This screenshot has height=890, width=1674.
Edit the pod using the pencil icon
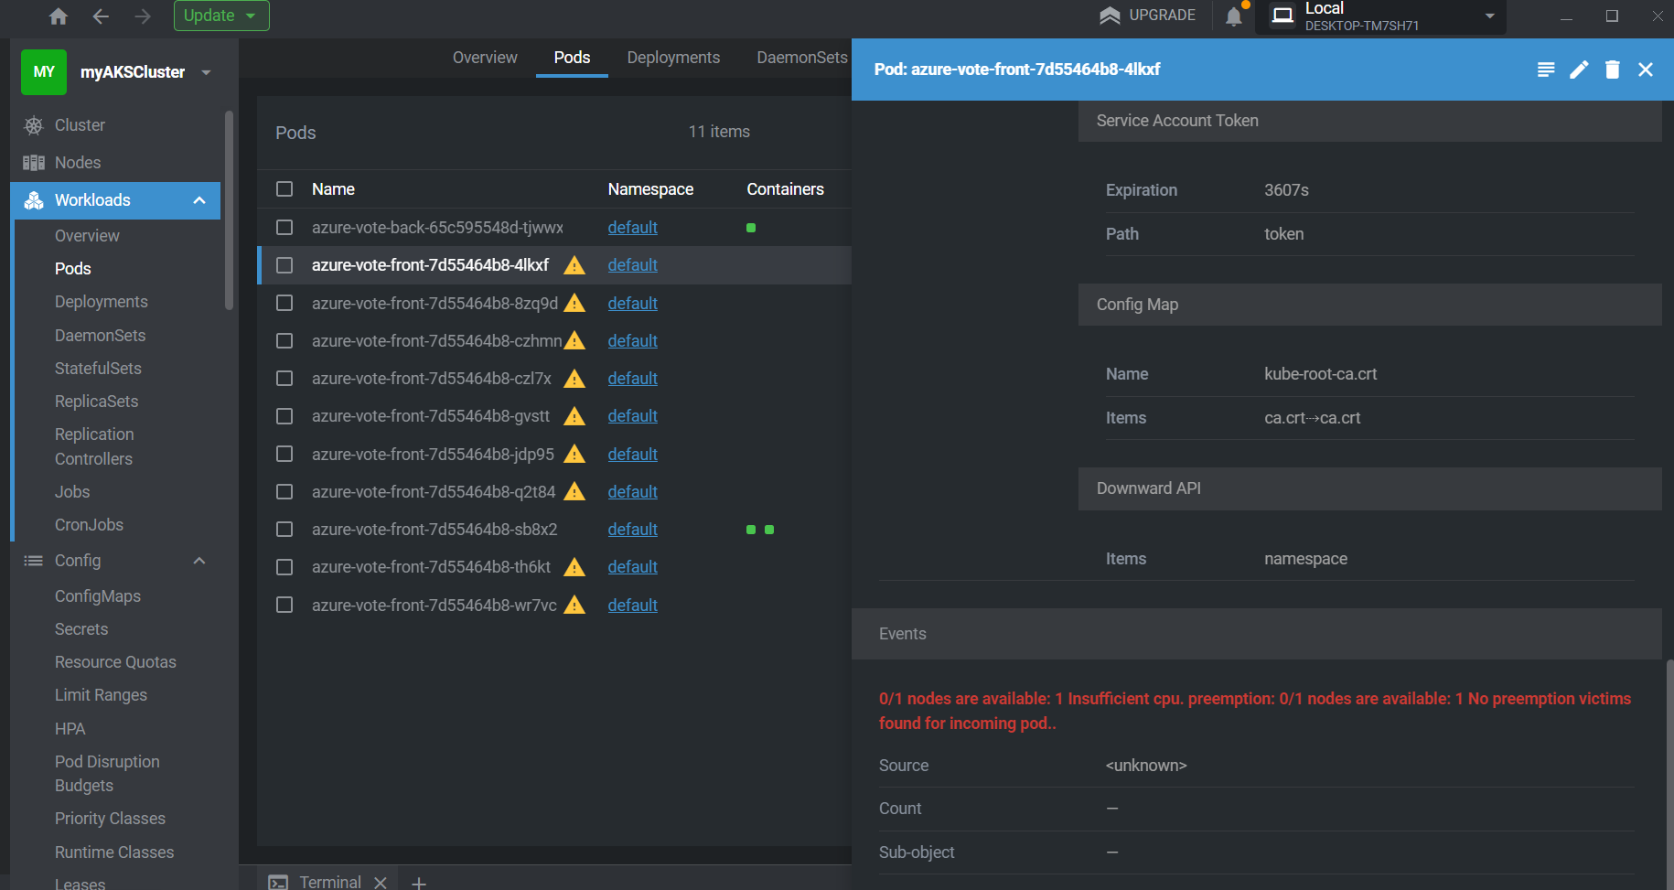coord(1579,70)
